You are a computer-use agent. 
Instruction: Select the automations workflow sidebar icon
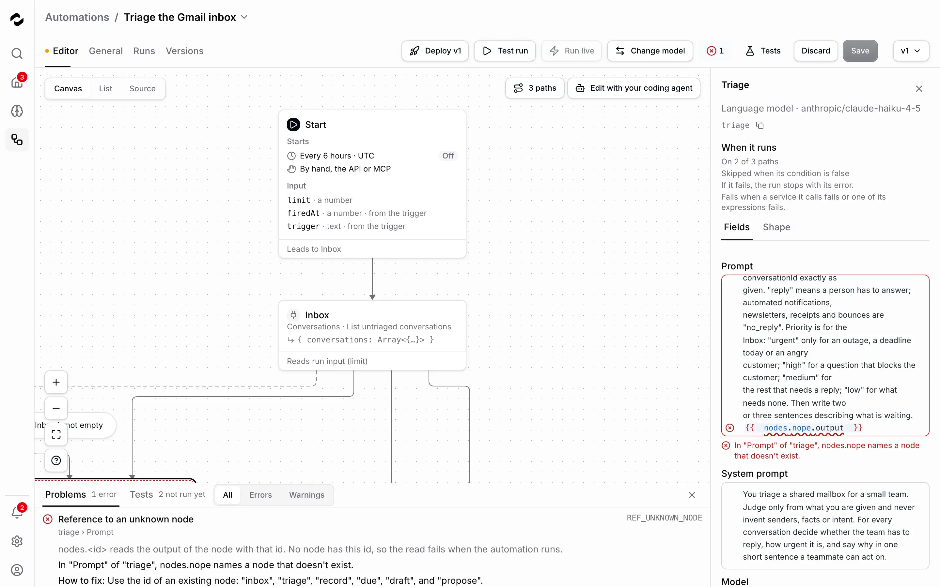17,140
